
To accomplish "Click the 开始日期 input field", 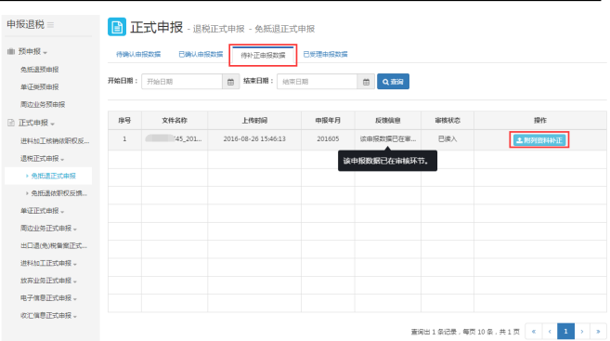I will [182, 82].
